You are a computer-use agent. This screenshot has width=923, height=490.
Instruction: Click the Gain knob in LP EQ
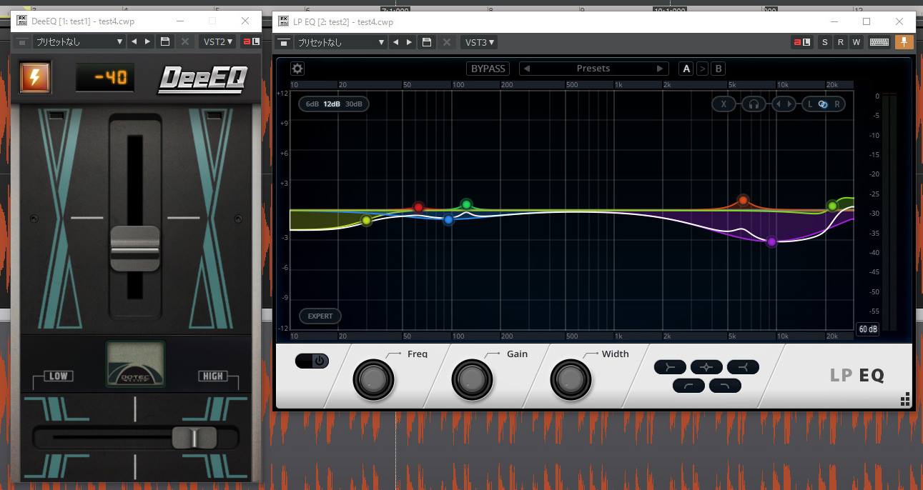tap(472, 379)
